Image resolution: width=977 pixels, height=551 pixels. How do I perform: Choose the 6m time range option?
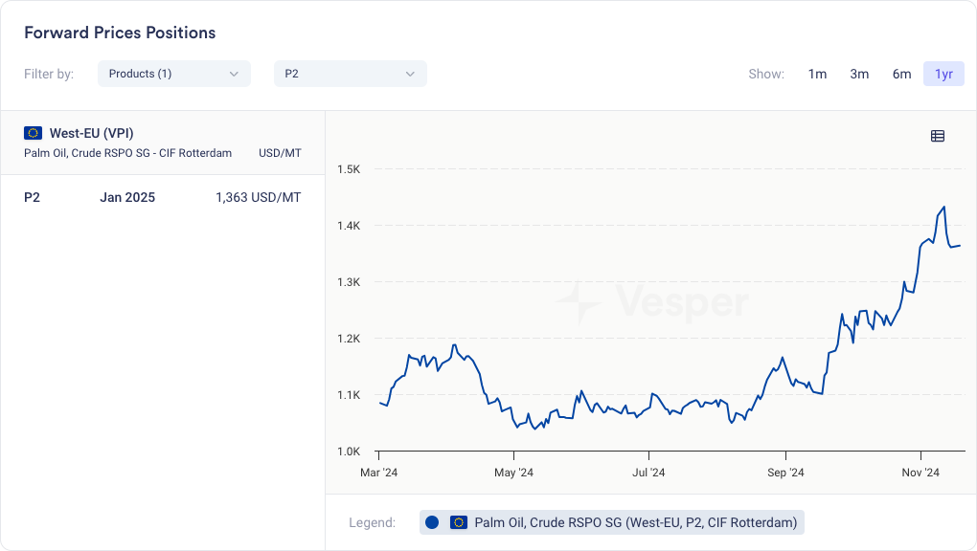point(901,74)
